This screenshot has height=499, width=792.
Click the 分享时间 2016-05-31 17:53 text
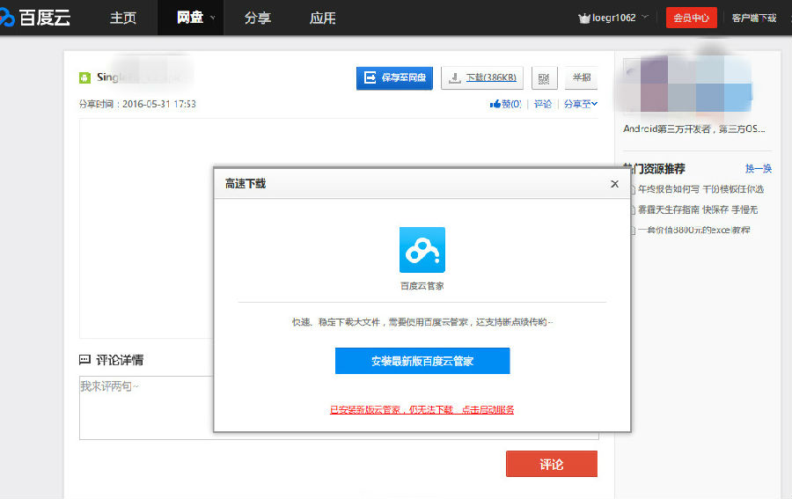pyautogui.click(x=137, y=104)
